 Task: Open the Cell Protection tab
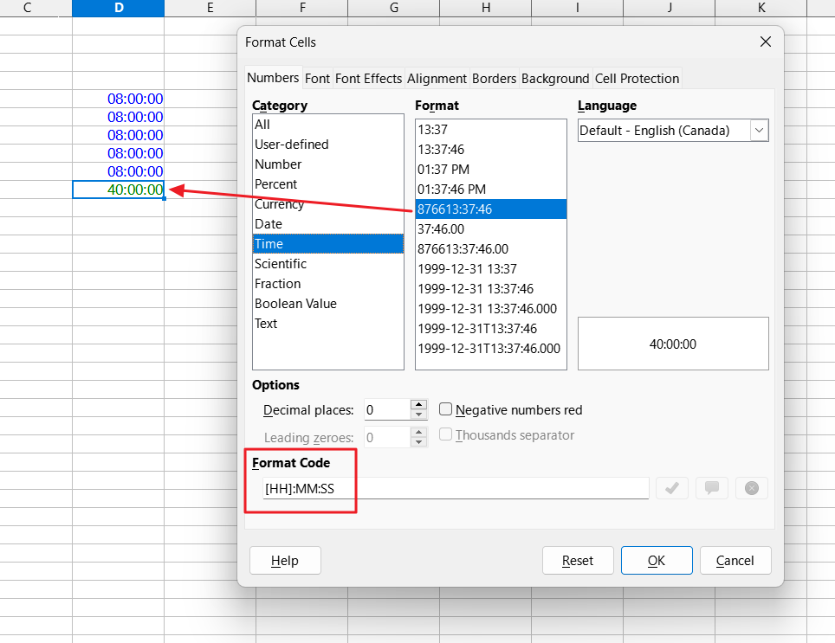[x=637, y=78]
